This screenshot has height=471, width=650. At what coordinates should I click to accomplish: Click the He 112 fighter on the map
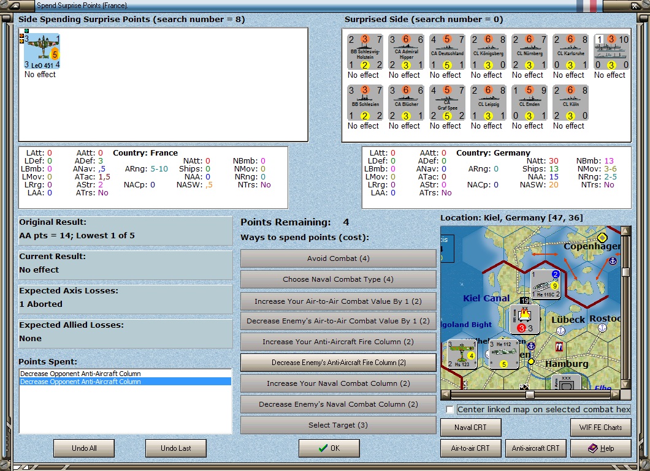coord(504,355)
